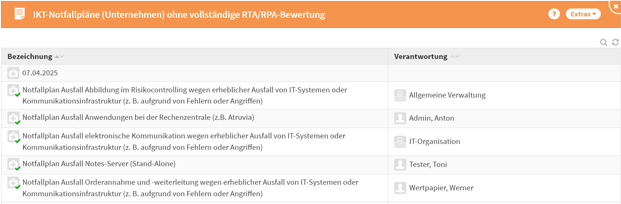Click the person icon beside Wertpapier, Werner
Screen dimensions: 621x204
(x=400, y=188)
